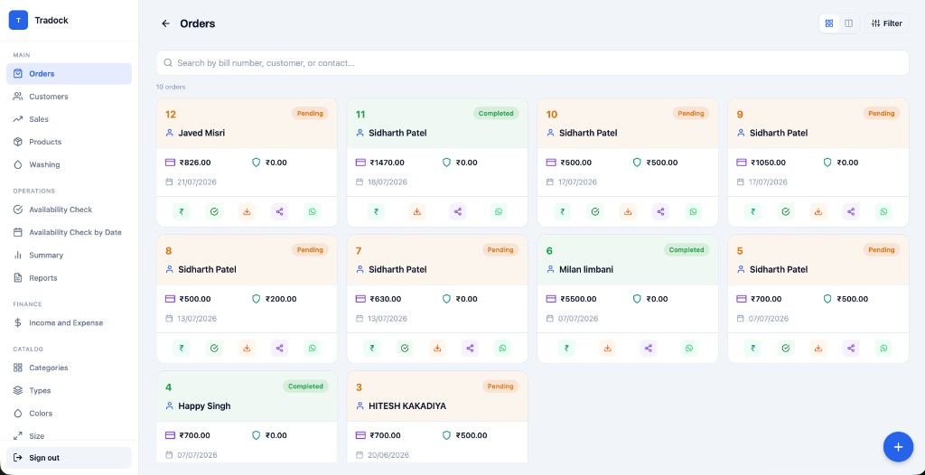Add a new order with plus button
This screenshot has height=475, width=925.
click(x=898, y=447)
